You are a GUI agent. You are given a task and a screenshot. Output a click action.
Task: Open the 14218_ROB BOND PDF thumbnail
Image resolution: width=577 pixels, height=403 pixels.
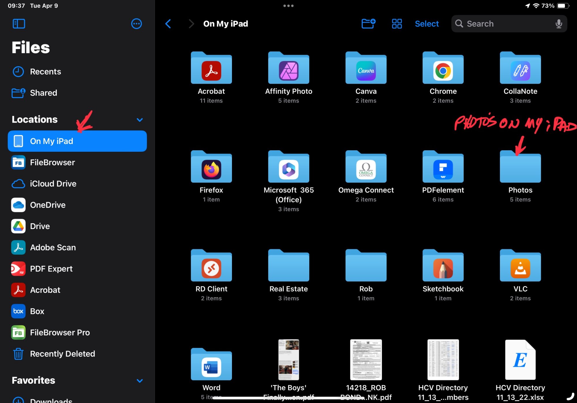pyautogui.click(x=366, y=360)
